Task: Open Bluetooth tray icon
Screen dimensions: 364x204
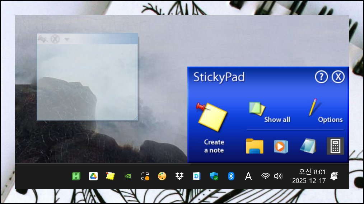Action: pyautogui.click(x=231, y=176)
